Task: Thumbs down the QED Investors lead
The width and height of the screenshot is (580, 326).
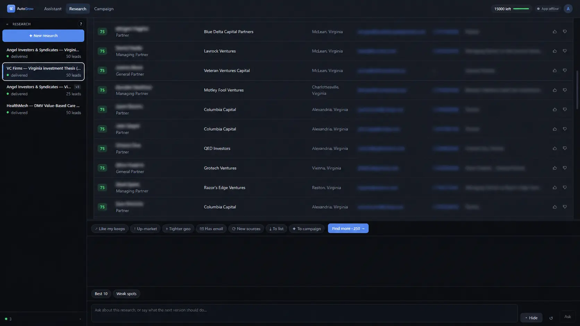Action: 565,148
